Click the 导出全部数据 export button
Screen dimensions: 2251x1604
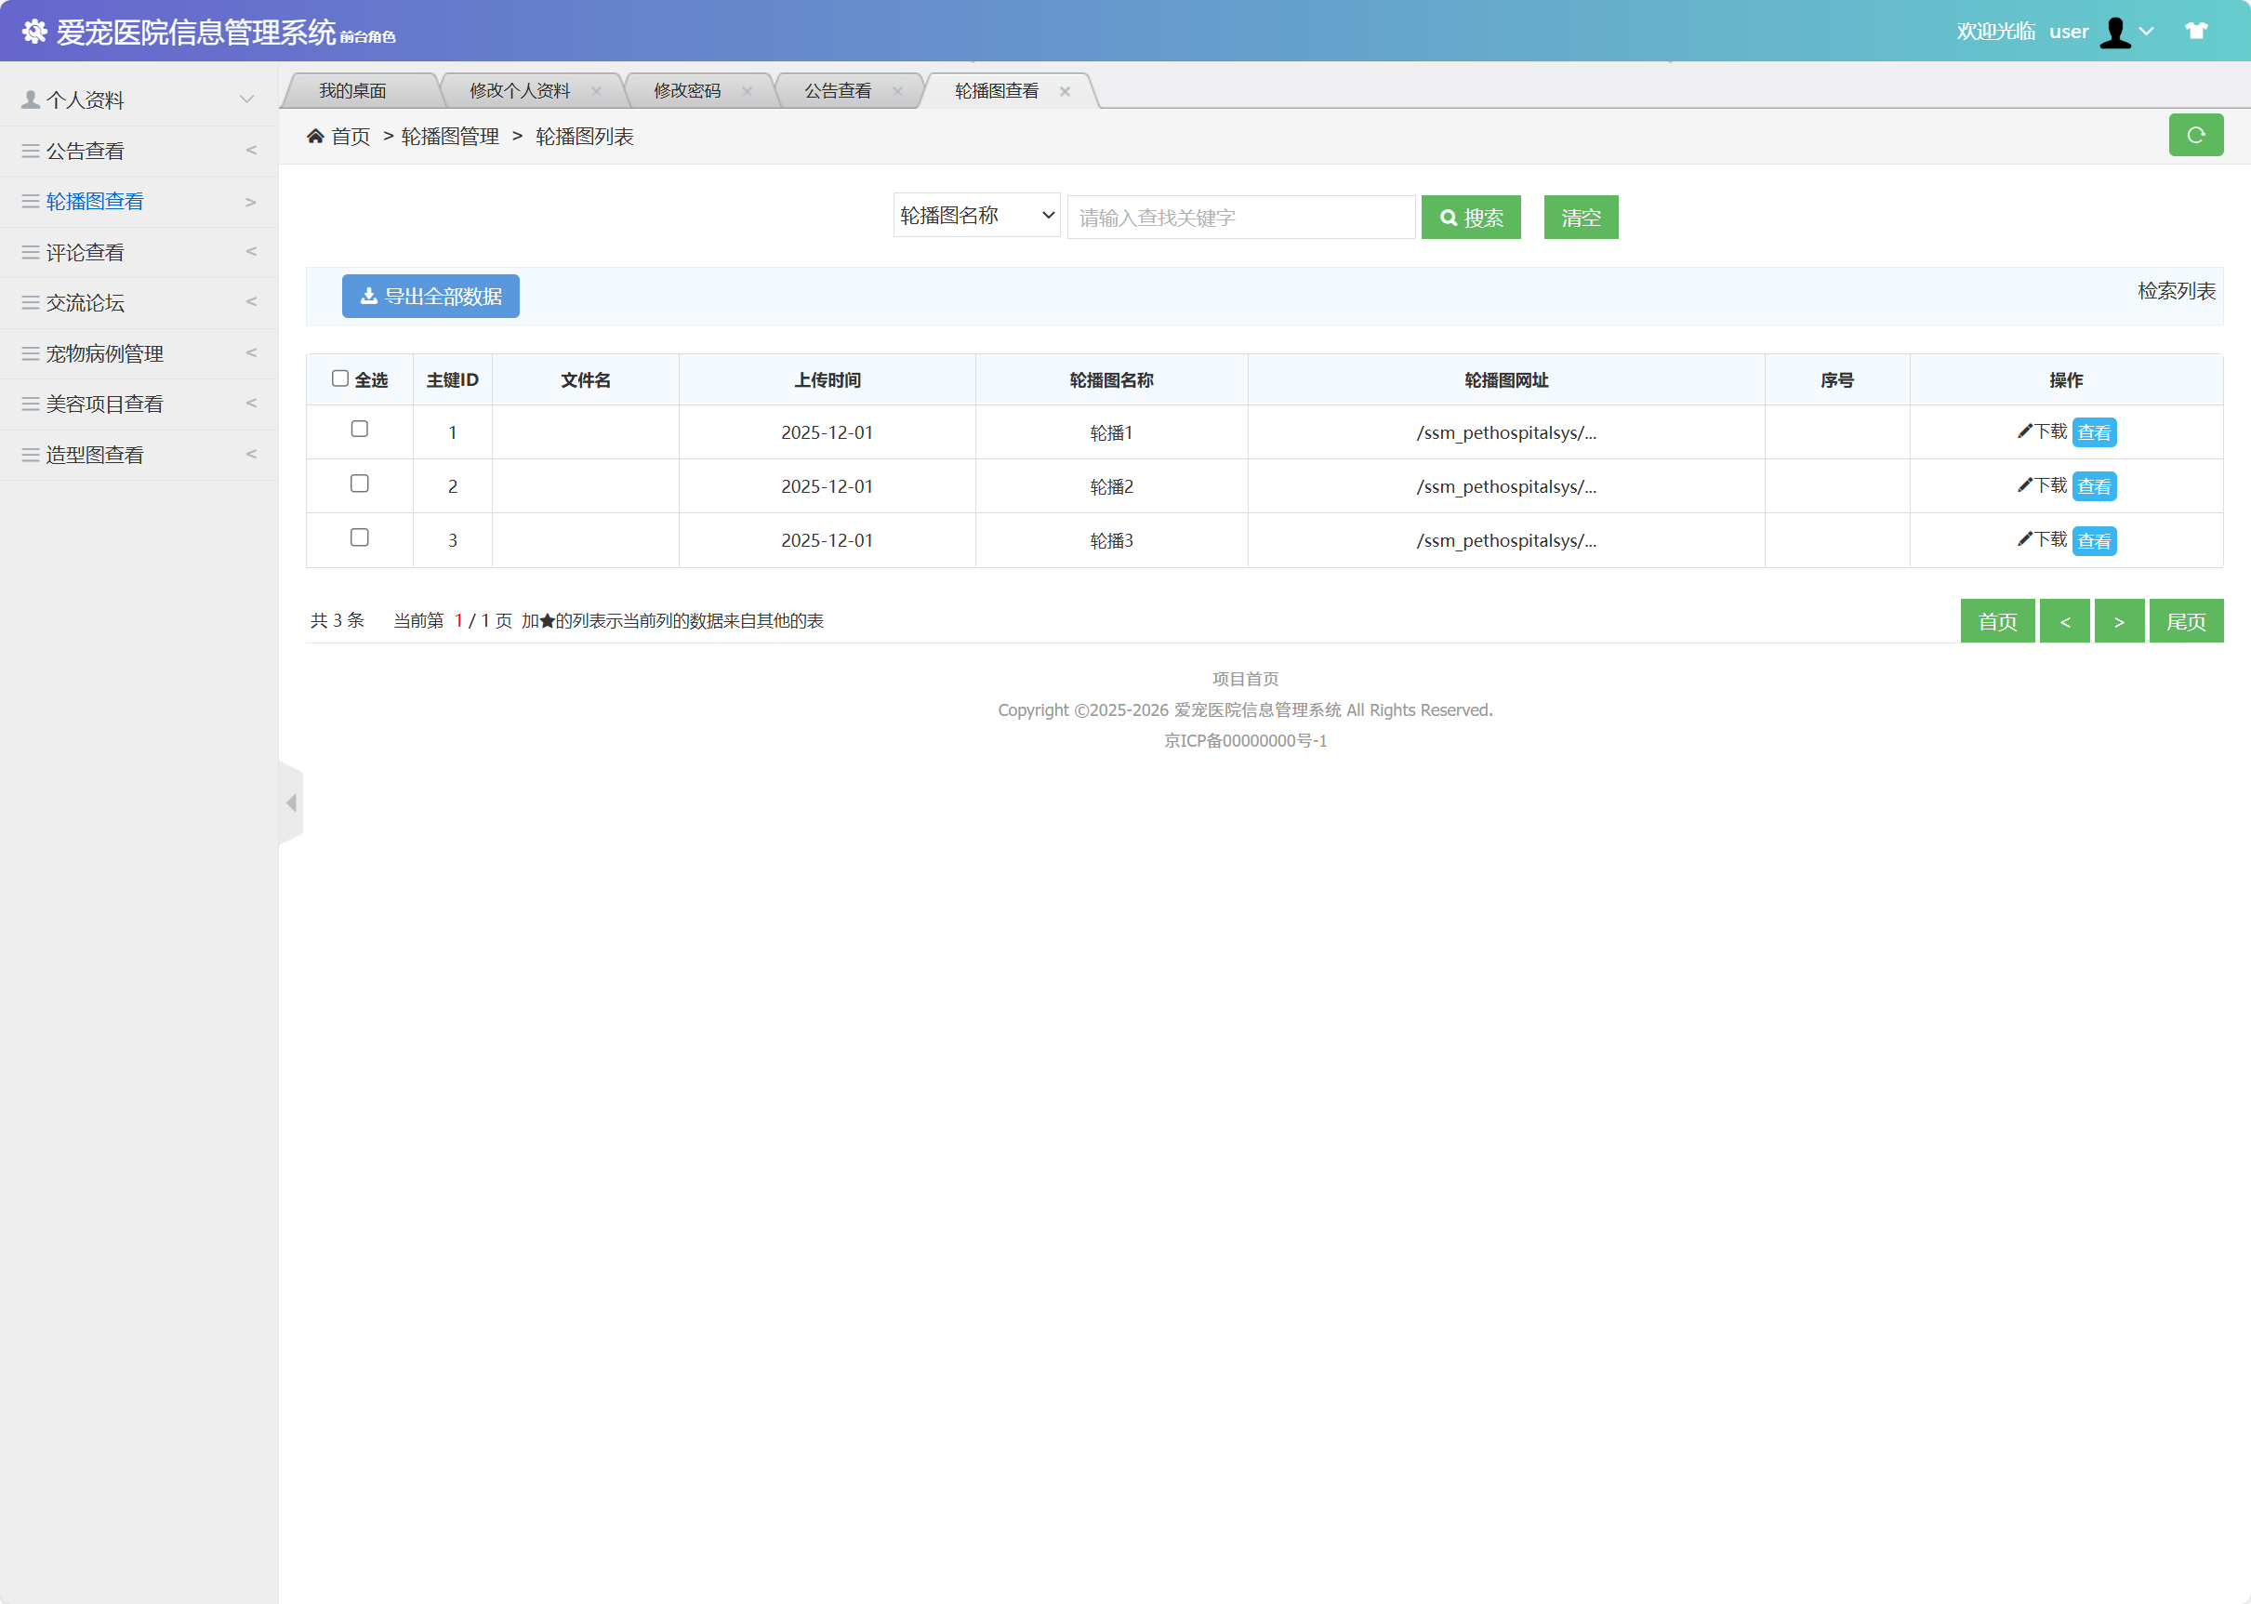pyautogui.click(x=430, y=297)
